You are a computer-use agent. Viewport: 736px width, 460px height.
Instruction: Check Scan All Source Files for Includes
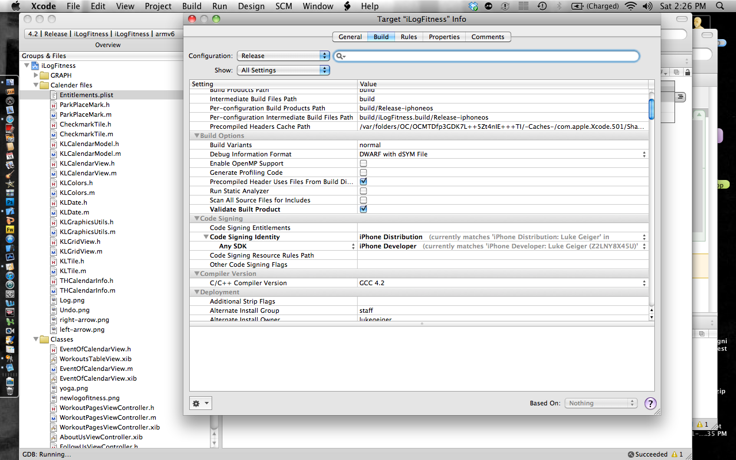363,200
